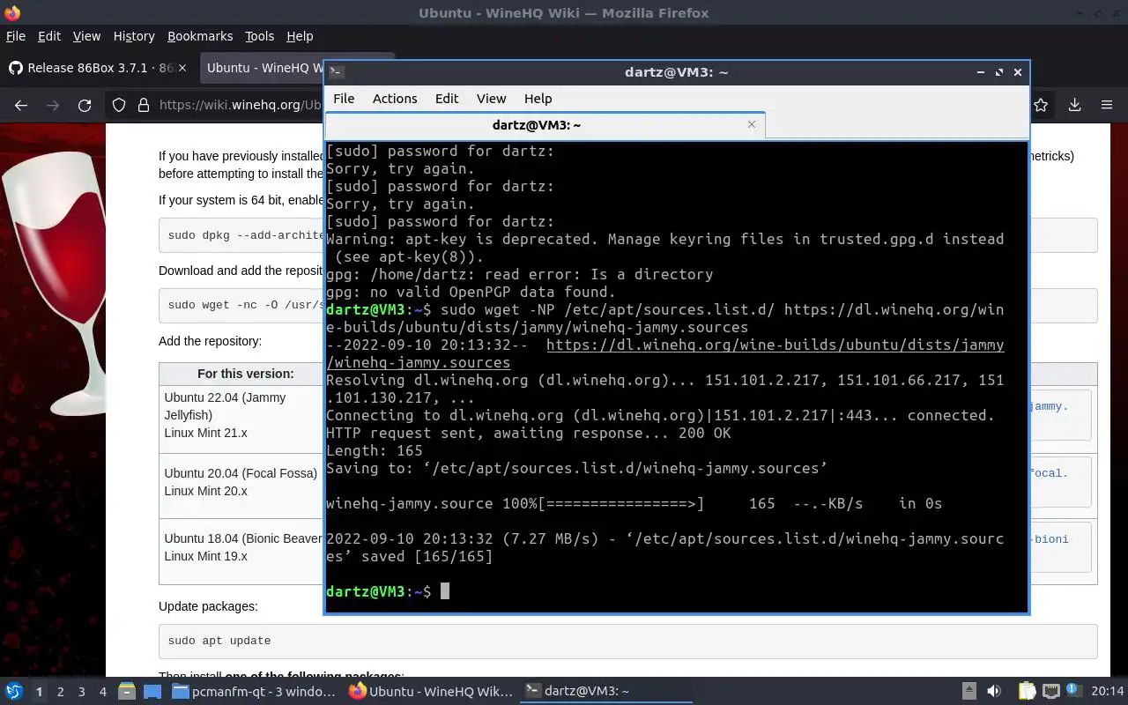This screenshot has height=705, width=1128.
Task: Click sudo dpkg --add-architecture code block
Action: pos(242,235)
